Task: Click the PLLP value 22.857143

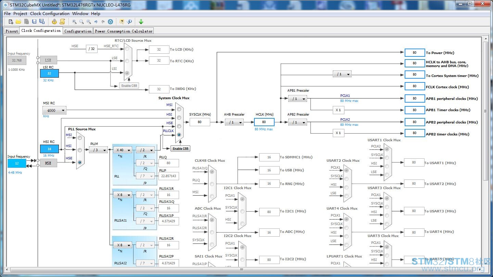Action: point(168,176)
